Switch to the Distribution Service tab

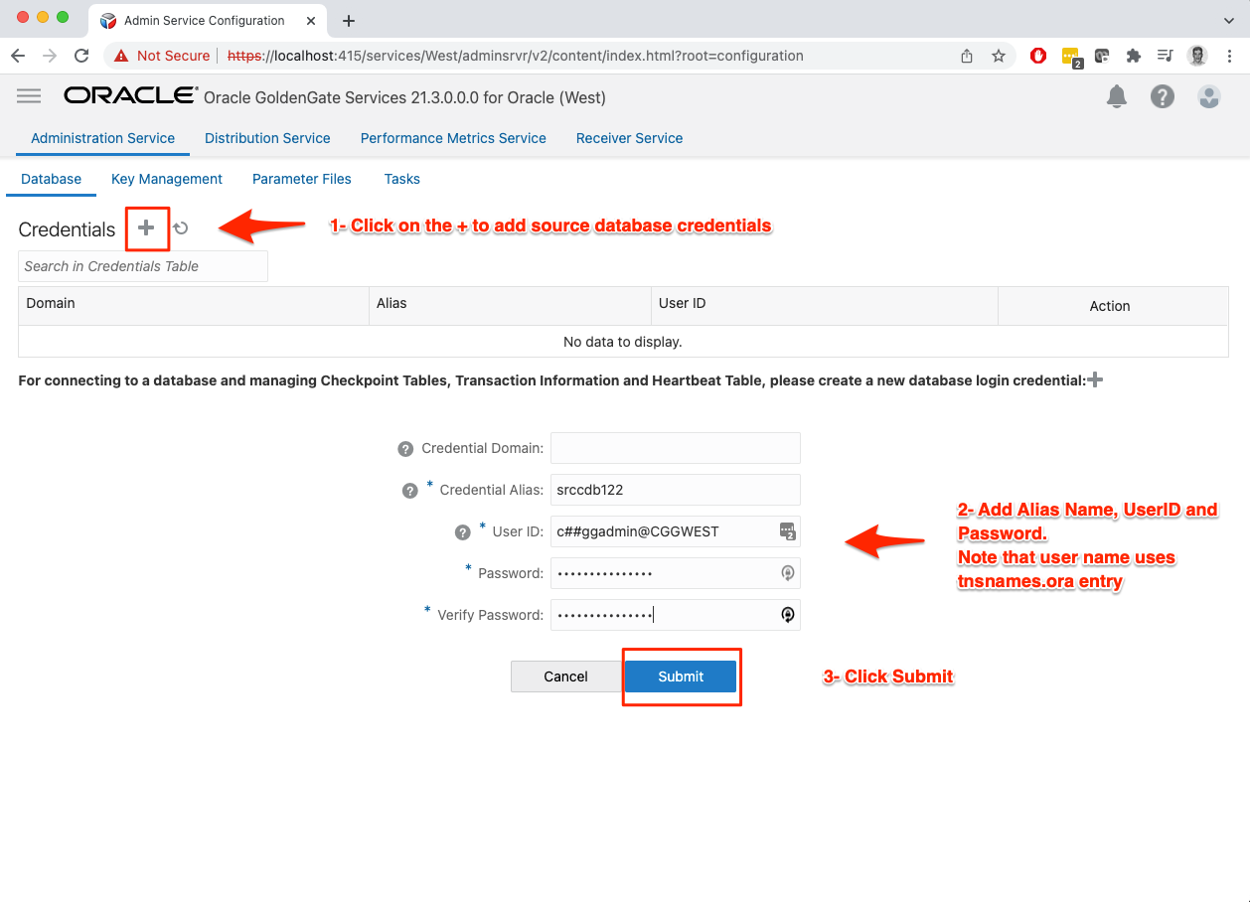pos(267,138)
